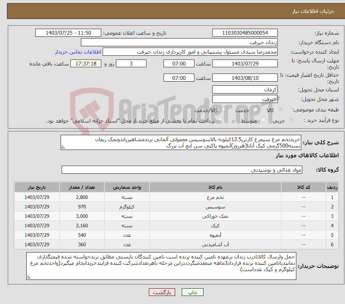The width and height of the screenshot is (345, 304).
Task: Click the ردیف column header
Action: tap(332, 187)
